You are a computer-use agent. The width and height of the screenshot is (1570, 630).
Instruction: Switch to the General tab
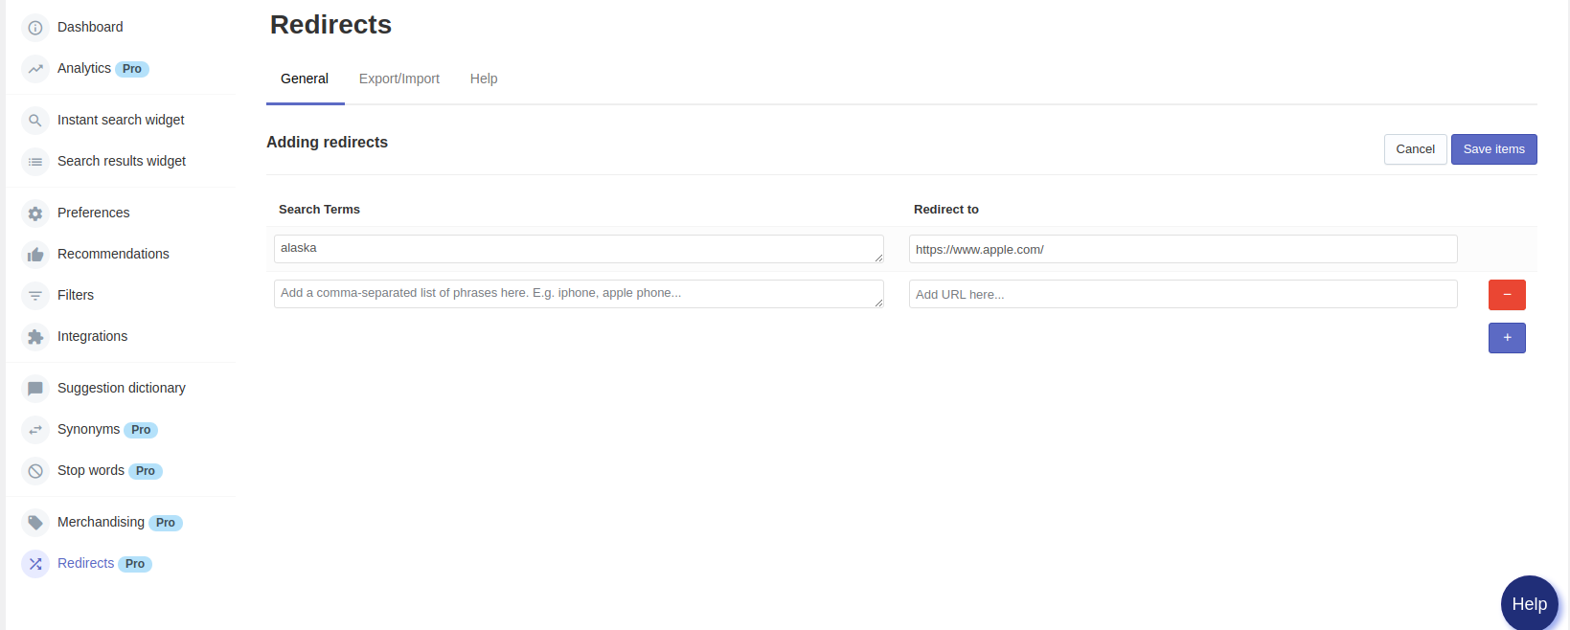coord(305,79)
